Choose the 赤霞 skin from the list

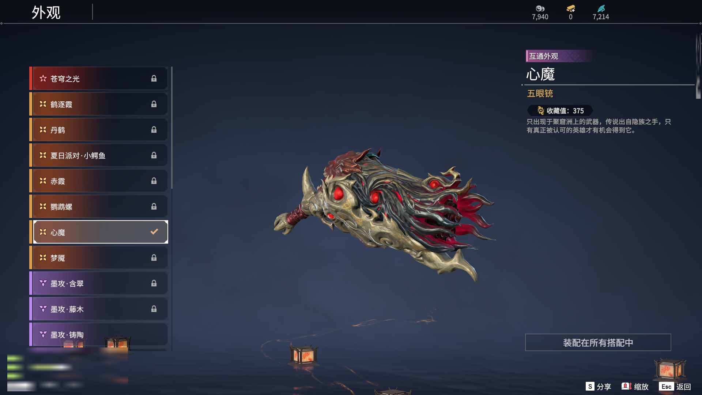[99, 181]
